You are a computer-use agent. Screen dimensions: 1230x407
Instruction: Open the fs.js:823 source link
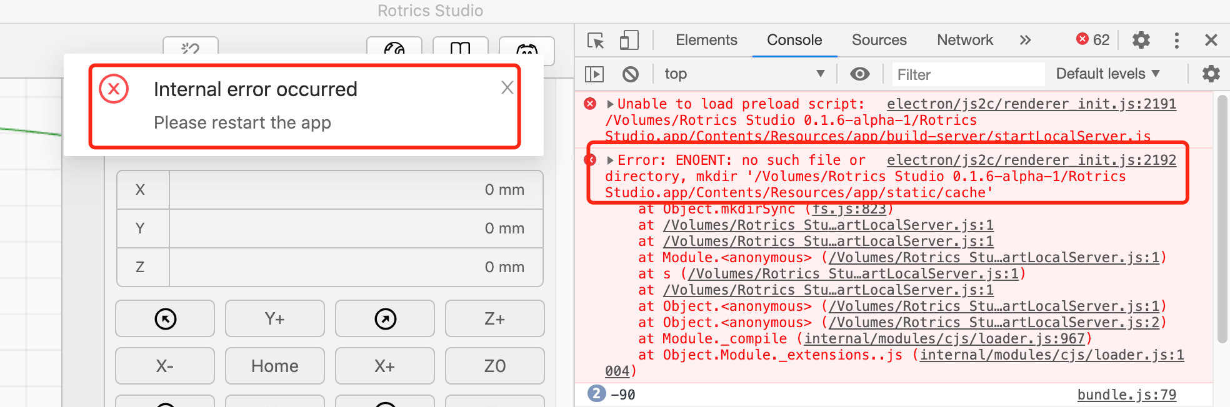tap(849, 209)
